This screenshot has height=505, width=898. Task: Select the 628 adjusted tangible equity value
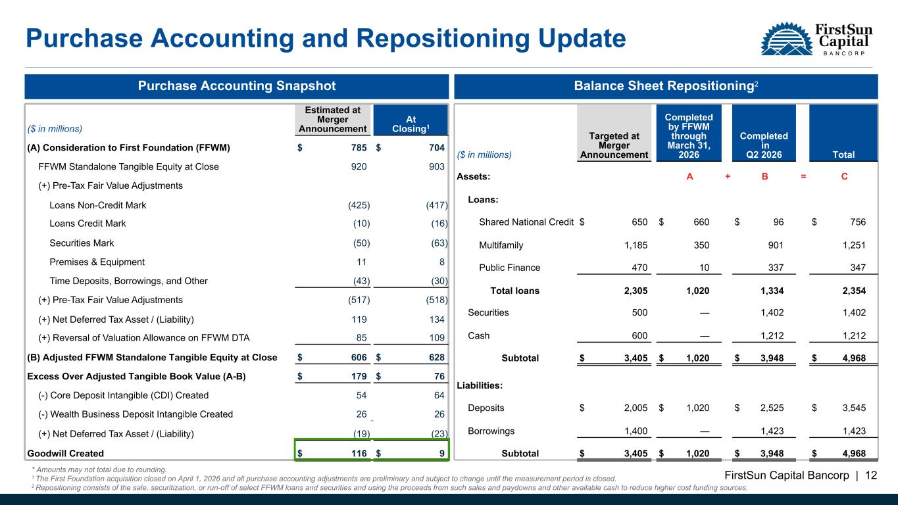436,357
